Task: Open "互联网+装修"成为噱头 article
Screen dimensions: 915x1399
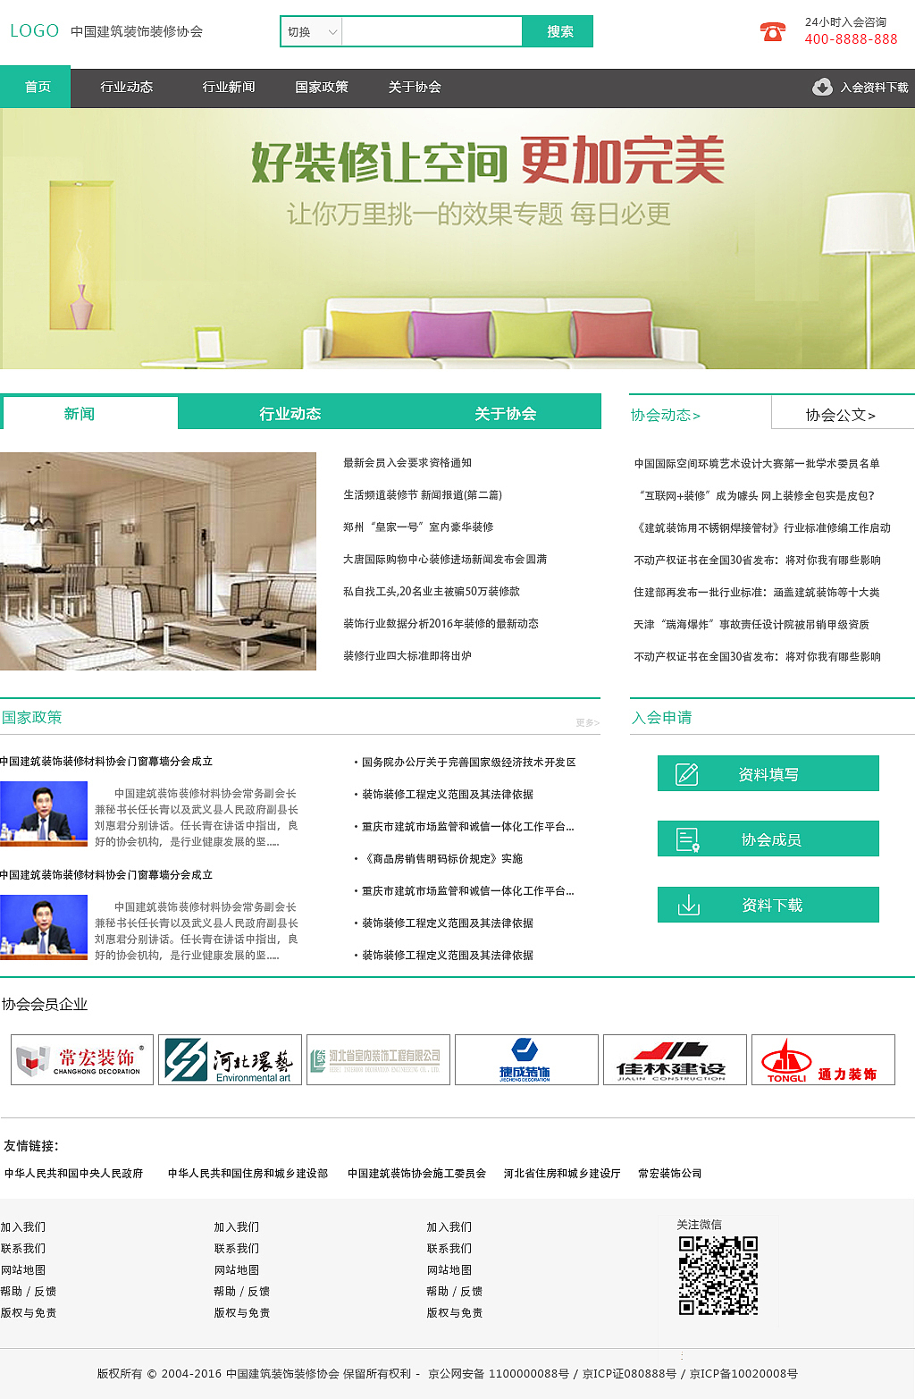Action: point(755,496)
